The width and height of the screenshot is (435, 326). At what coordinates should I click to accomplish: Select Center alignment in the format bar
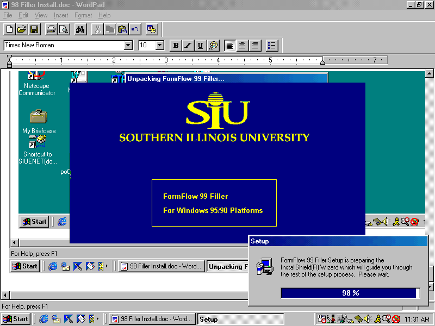click(x=243, y=46)
